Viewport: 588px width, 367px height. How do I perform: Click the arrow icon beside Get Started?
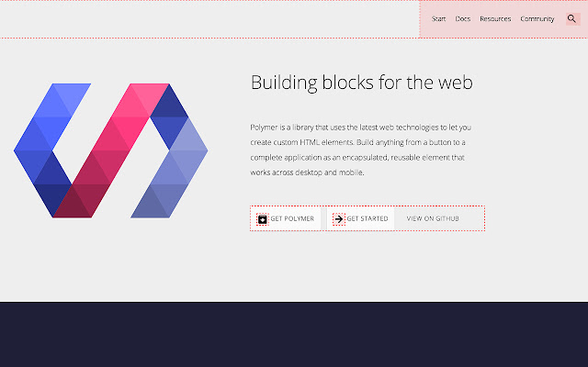338,219
